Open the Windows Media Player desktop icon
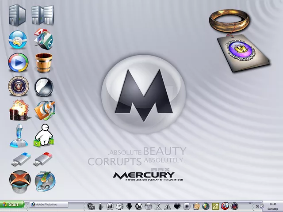283x212 pixels. click(18, 63)
